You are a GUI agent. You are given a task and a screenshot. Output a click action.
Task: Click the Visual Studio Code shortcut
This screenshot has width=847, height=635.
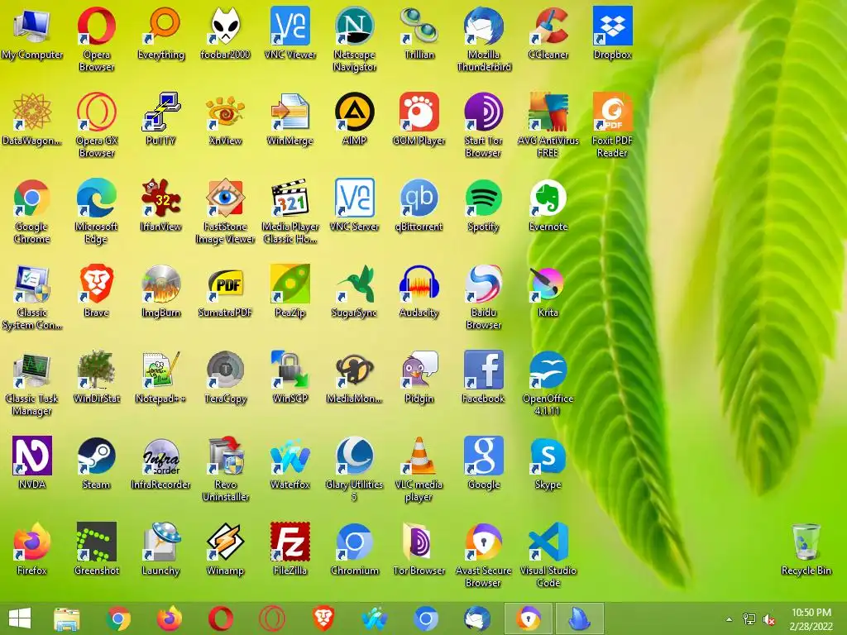548,555
